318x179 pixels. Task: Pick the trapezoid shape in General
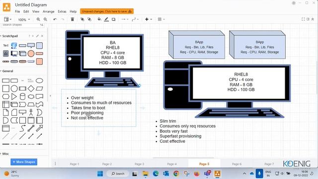pyautogui.click(x=31, y=104)
